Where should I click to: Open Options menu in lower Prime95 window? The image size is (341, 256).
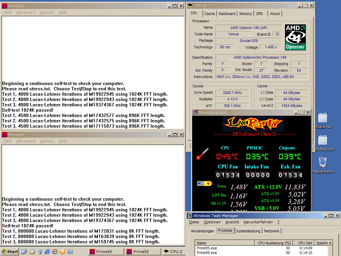47,141
